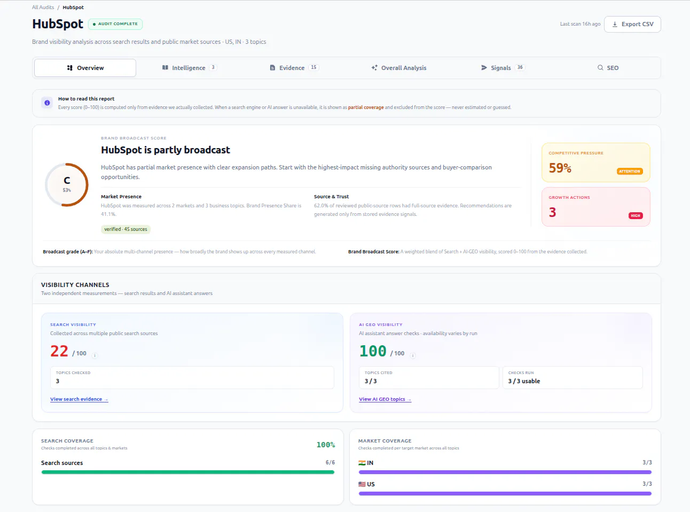This screenshot has height=512, width=690.
Task: Click the ATTENTION badge
Action: point(630,172)
